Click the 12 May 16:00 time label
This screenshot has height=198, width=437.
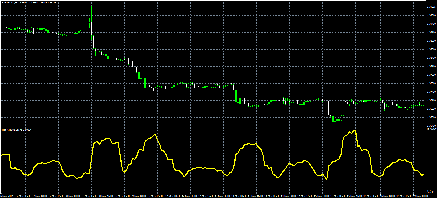206,196
